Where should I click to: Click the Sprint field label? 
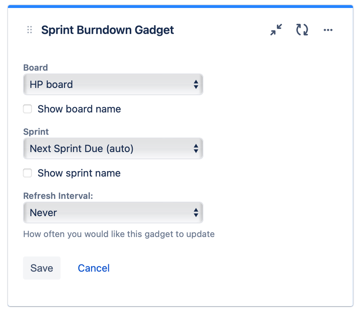pos(36,132)
